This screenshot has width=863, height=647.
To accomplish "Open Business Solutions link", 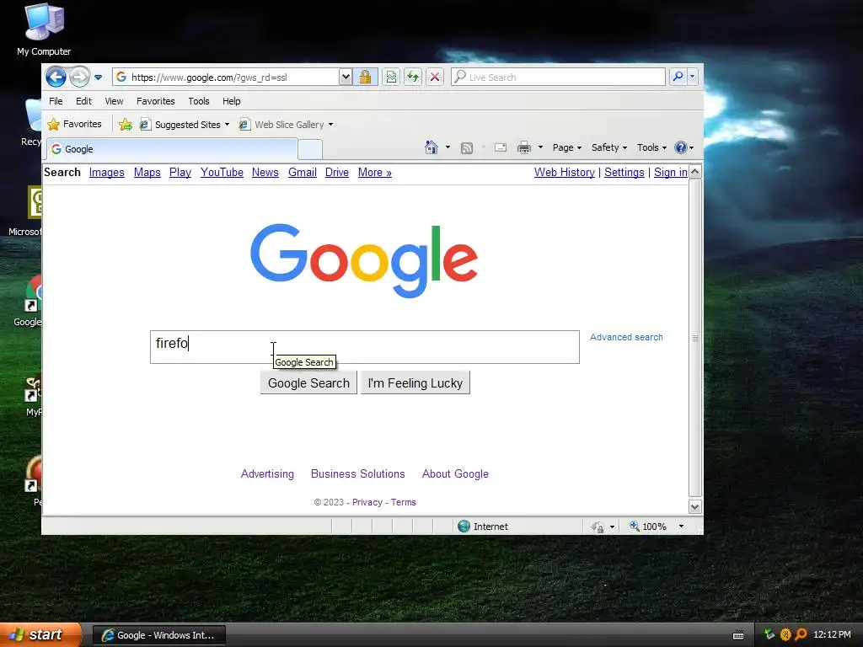I will [357, 473].
